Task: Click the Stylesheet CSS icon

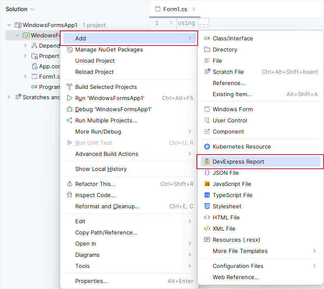Action: tap(207, 206)
